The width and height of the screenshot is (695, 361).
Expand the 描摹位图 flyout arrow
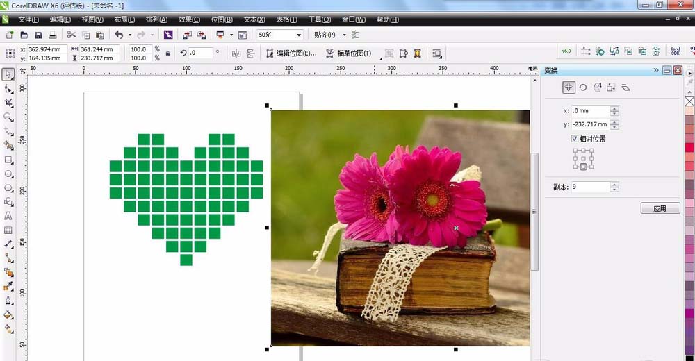[381, 58]
